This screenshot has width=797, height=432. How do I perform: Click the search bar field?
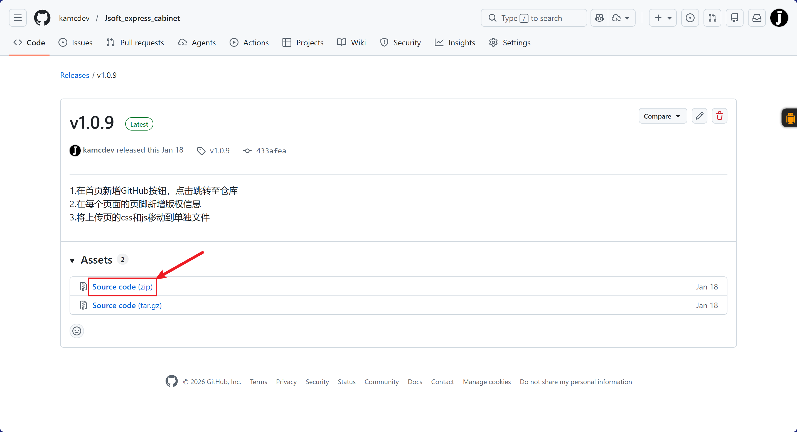534,18
